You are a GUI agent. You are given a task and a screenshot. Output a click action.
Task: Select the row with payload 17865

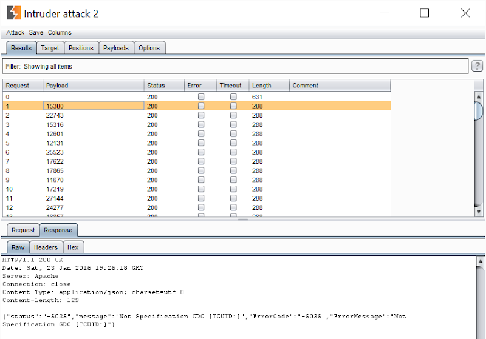coord(197,170)
